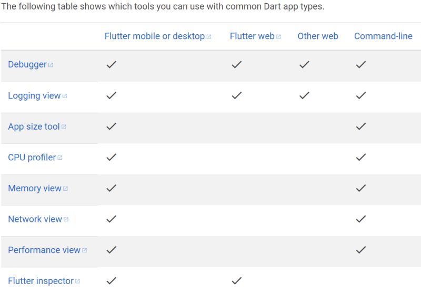Open the Logging view link
The height and width of the screenshot is (293, 421).
click(x=34, y=95)
